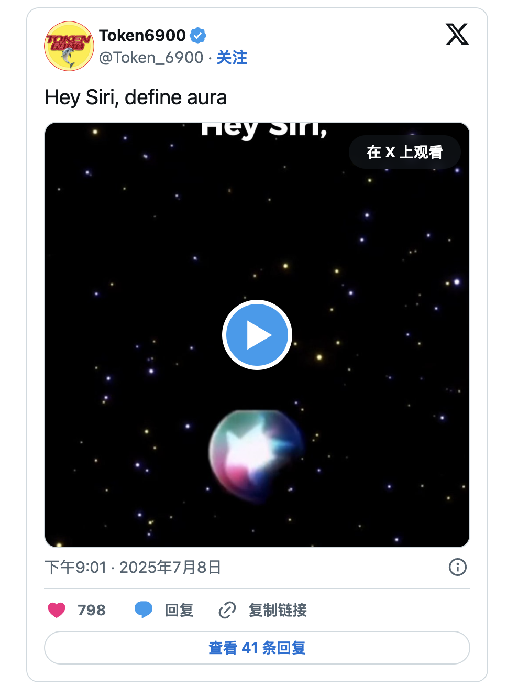
Task: Open the @Token_6900 handle link
Action: (x=151, y=58)
